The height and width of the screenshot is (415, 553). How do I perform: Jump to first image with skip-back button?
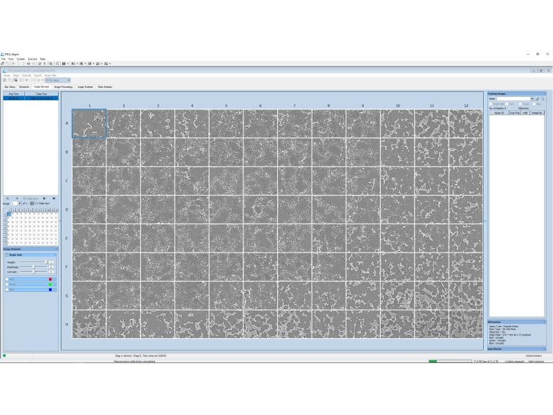8,199
